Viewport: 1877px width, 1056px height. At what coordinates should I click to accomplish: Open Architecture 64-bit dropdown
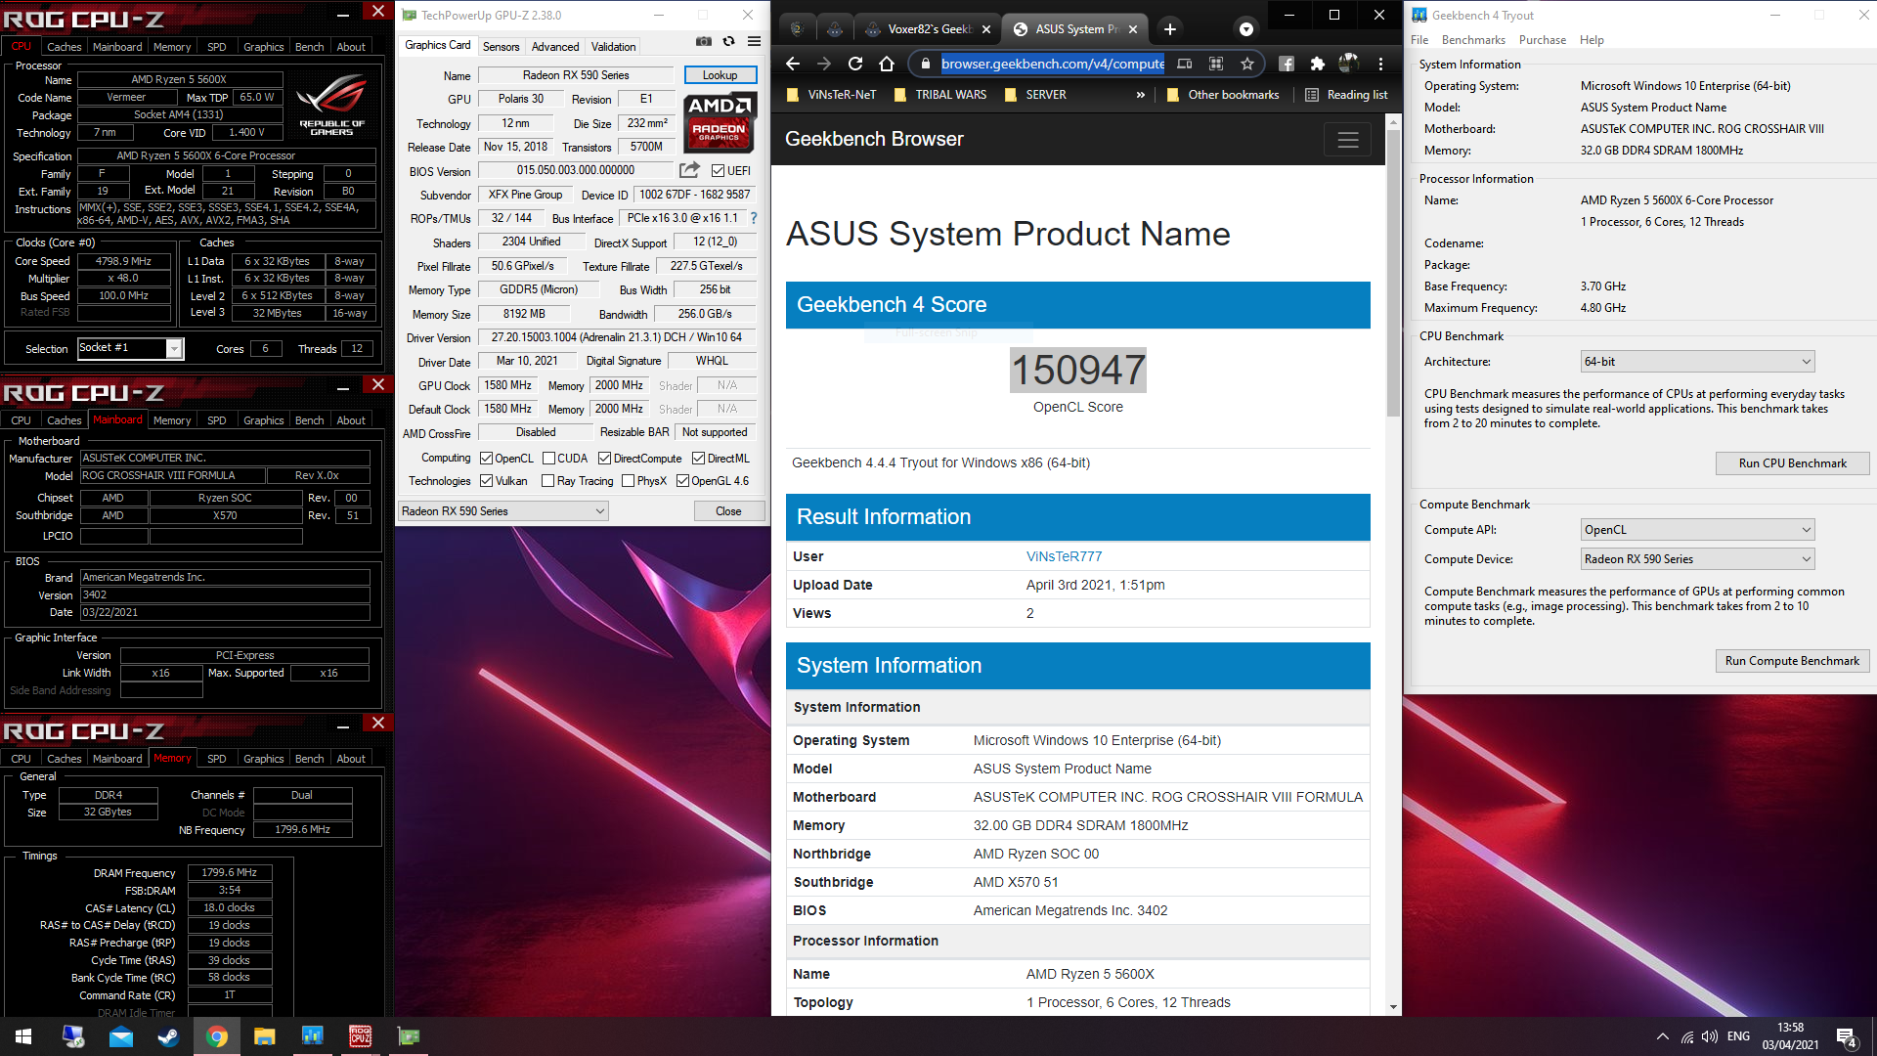click(x=1697, y=362)
